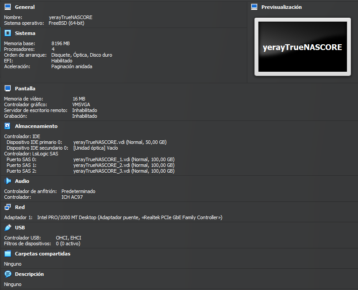Open the General settings heading
Screen dimensions: 358x290
tap(25, 7)
